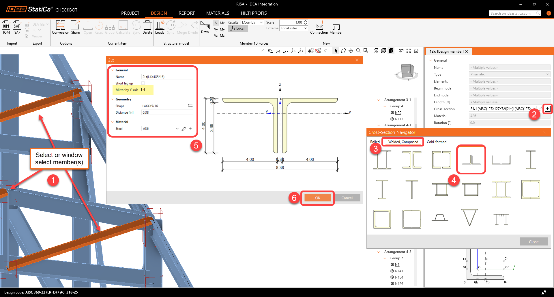Open the Steel A36 material dropdown
554x297 pixels.
[160, 129]
